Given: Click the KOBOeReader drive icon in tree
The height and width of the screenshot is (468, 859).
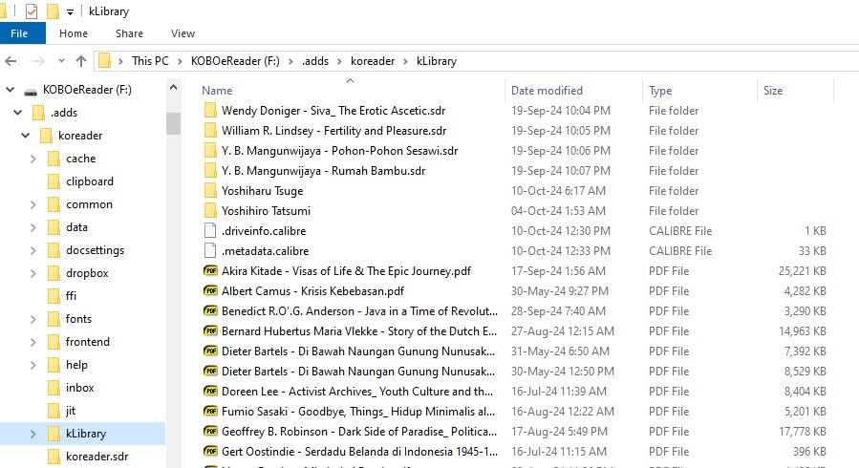Looking at the screenshot, I should pos(31,91).
